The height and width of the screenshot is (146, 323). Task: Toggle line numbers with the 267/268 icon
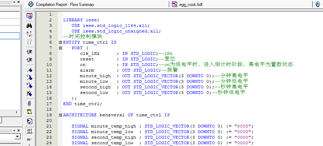coord(29,131)
